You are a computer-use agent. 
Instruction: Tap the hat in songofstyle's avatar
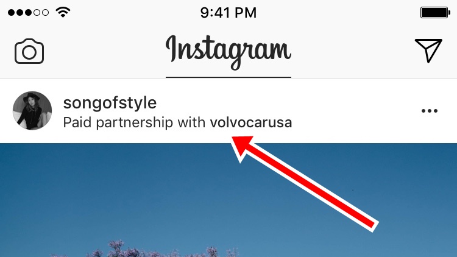pos(32,96)
